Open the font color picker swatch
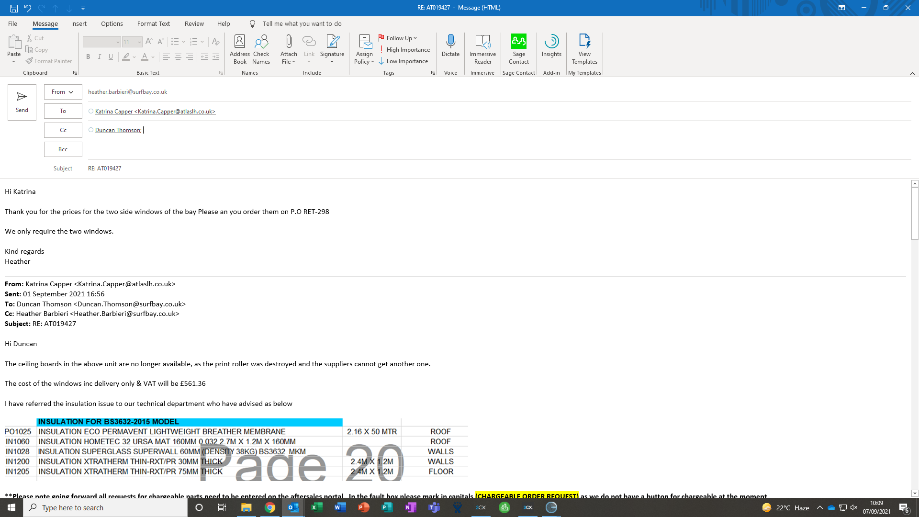This screenshot has height=517, width=919. click(x=145, y=57)
